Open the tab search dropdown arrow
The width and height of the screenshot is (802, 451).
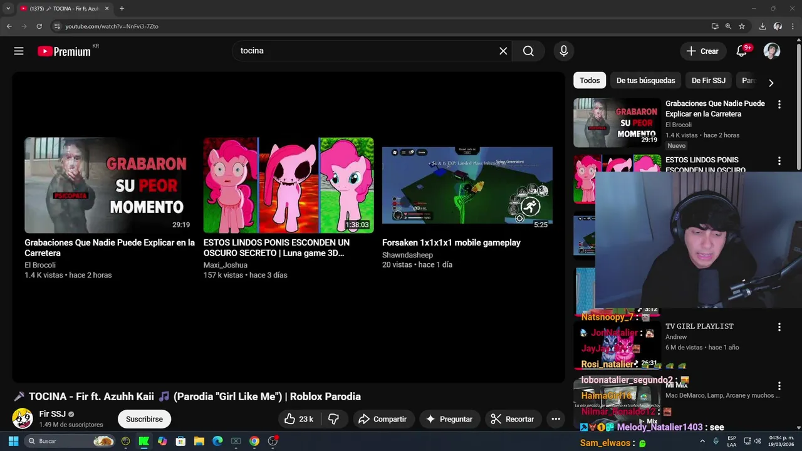(8, 9)
